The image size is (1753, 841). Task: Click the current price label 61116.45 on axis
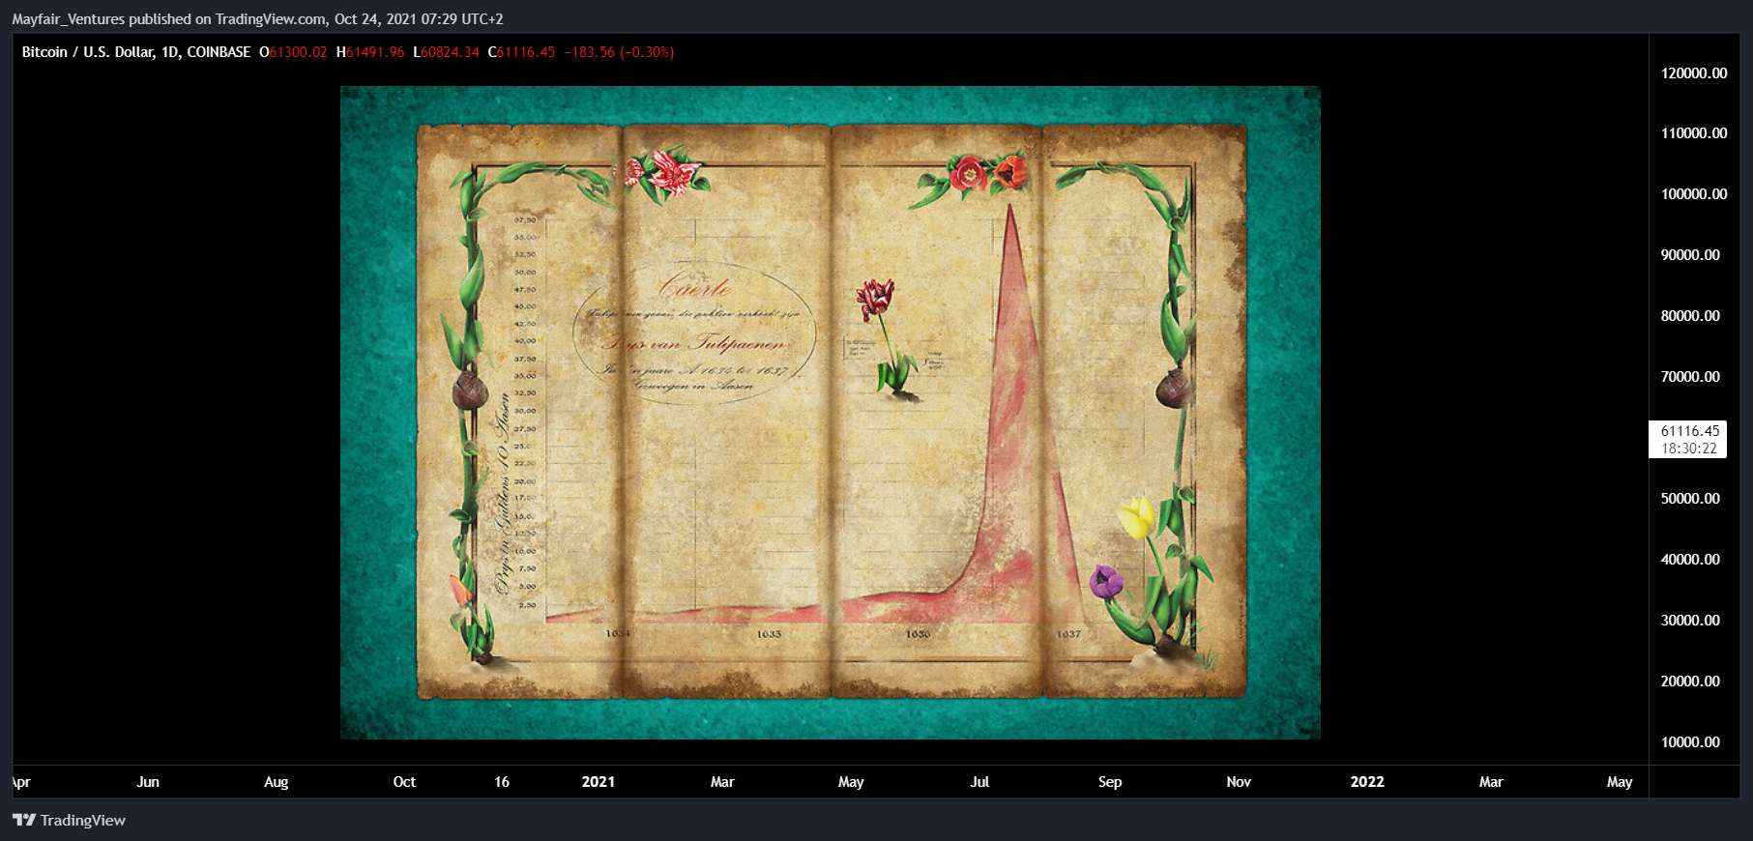[1689, 431]
